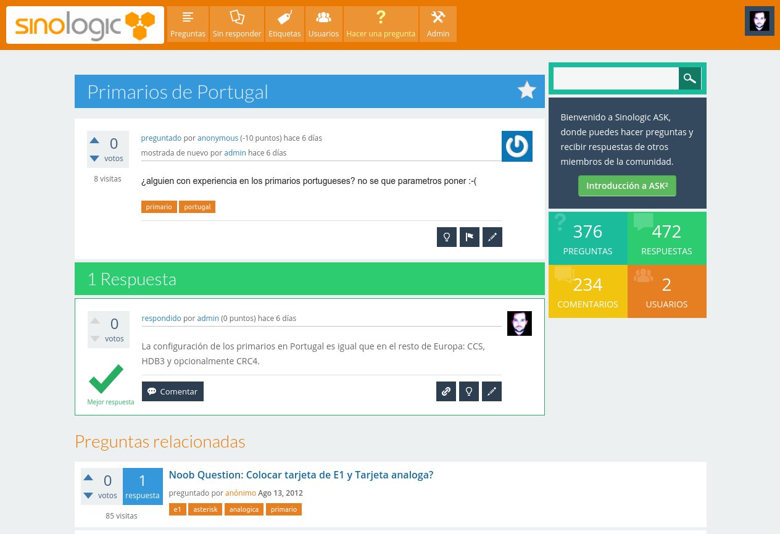Focus the search text field
The height and width of the screenshot is (534, 780).
click(x=616, y=78)
